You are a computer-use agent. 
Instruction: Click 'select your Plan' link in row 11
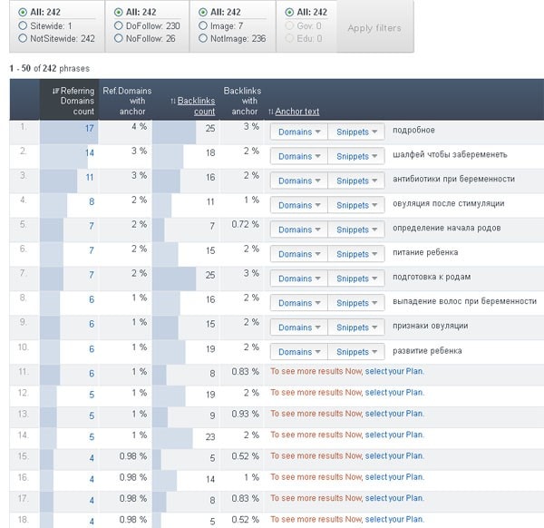point(393,370)
